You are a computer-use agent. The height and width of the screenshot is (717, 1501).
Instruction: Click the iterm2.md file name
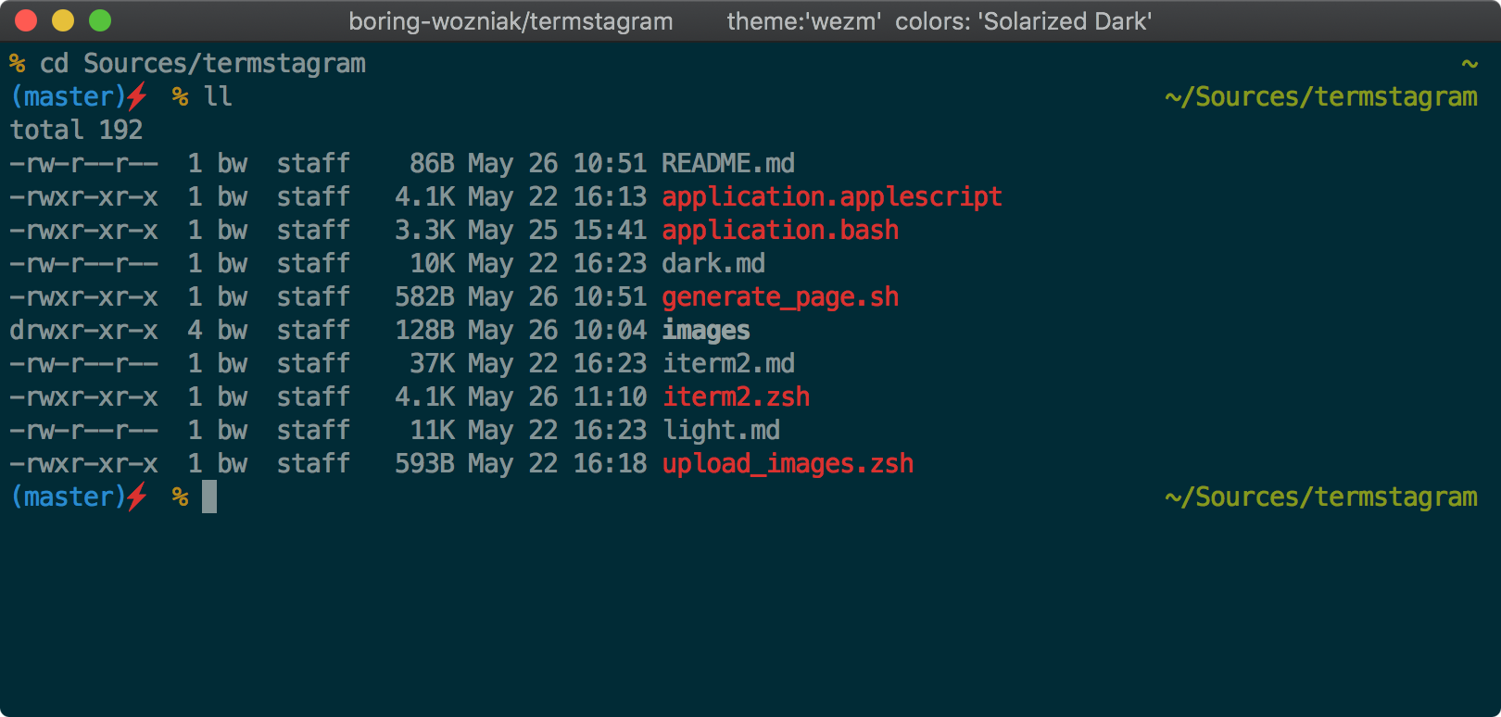point(727,364)
